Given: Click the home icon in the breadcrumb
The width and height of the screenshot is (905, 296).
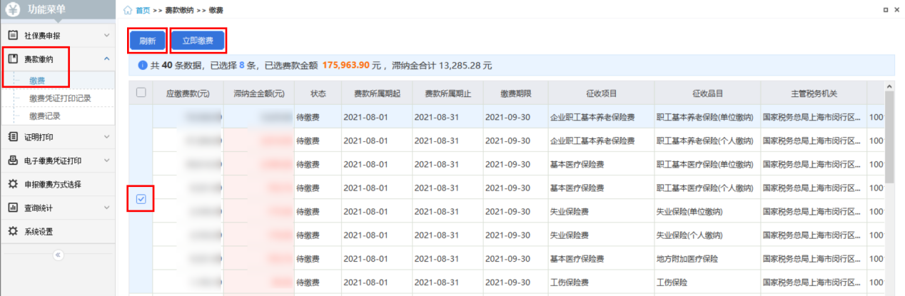Looking at the screenshot, I should (128, 10).
